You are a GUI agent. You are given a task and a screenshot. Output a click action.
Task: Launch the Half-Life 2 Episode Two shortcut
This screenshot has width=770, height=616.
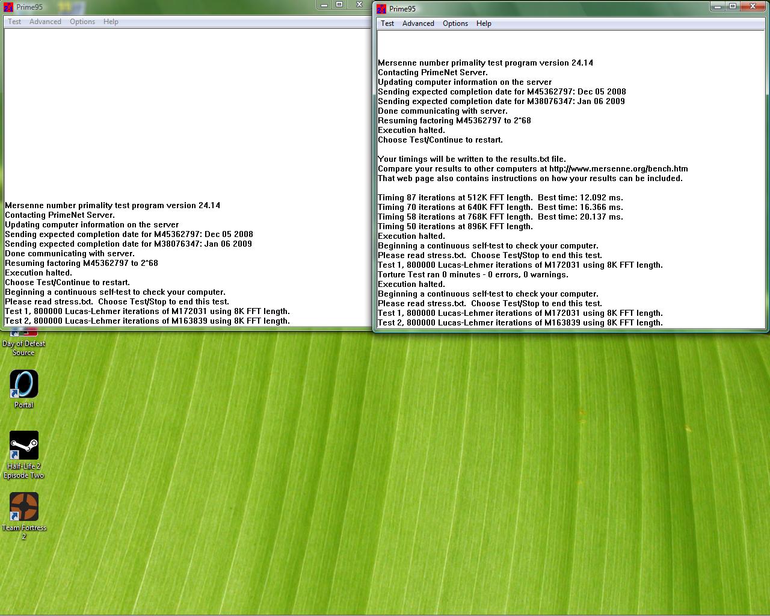24,455
